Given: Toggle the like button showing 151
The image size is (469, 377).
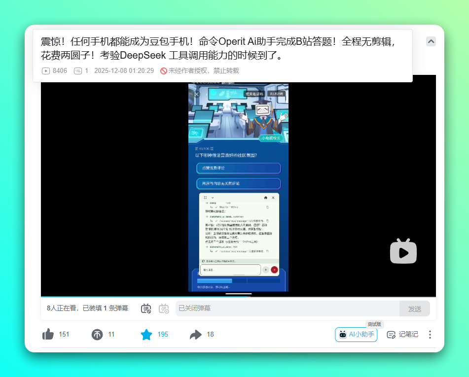Looking at the screenshot, I should pyautogui.click(x=48, y=334).
